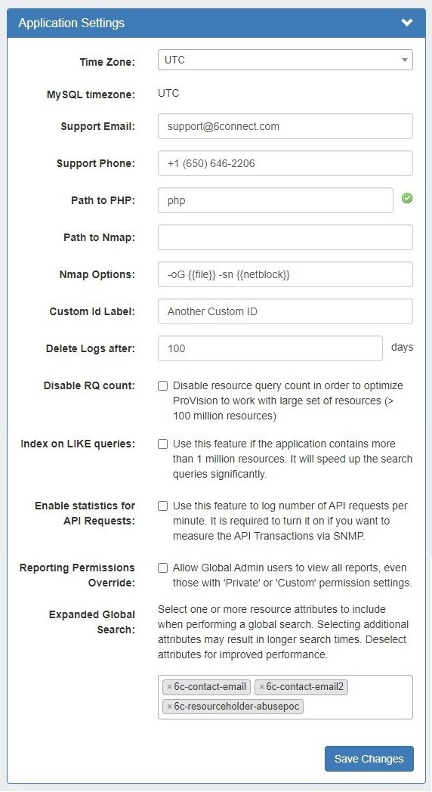The image size is (432, 792).
Task: Click into the Support Phone field
Action: [x=285, y=163]
